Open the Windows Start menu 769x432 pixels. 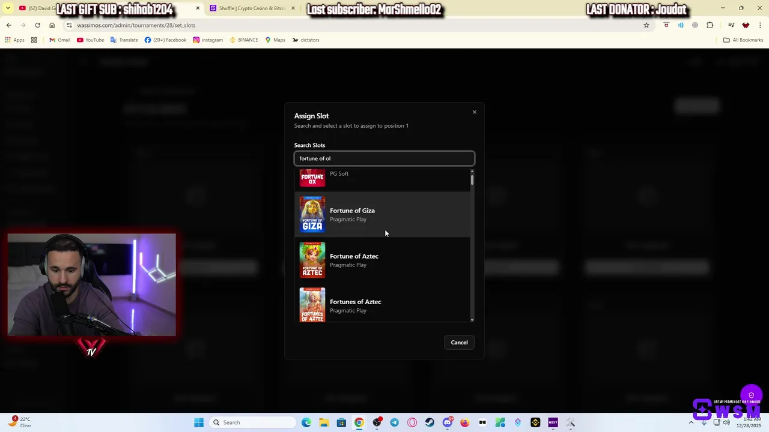tap(199, 422)
